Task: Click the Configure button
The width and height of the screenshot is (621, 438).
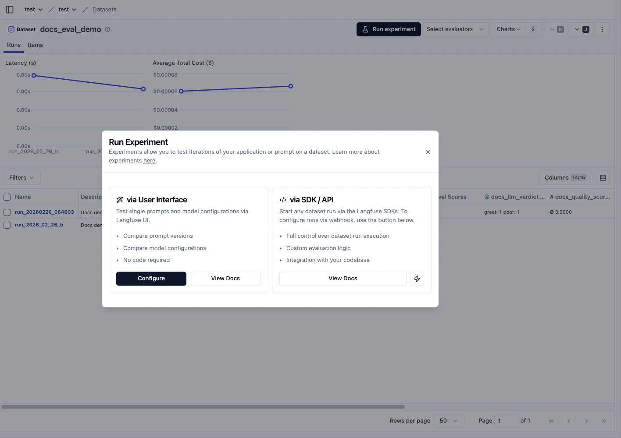Action: [151, 279]
